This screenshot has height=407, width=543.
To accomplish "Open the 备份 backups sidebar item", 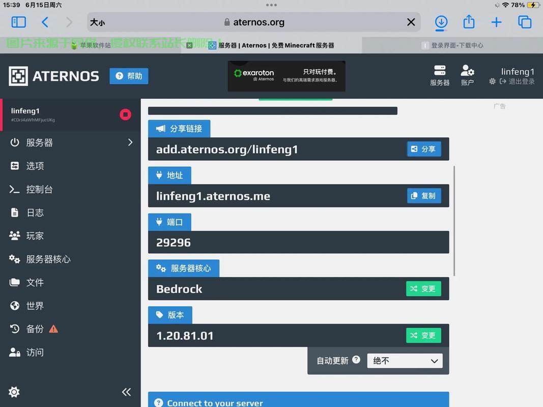I will click(70, 329).
